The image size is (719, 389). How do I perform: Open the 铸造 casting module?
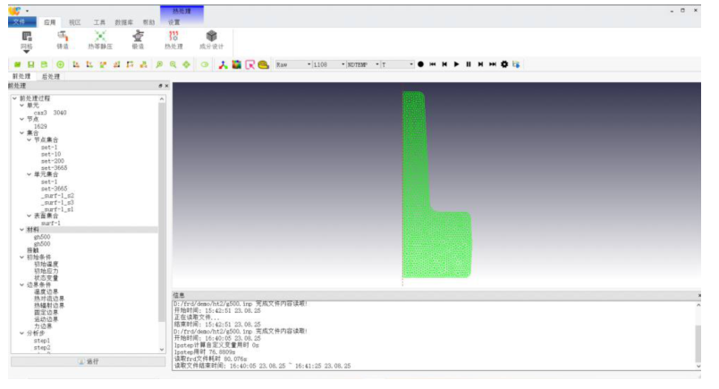pyautogui.click(x=63, y=40)
